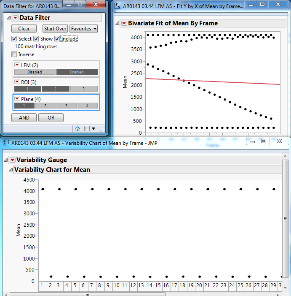Open the Bivariate Fit red triangle menu
This screenshot has width=291, height=296.
124,23
